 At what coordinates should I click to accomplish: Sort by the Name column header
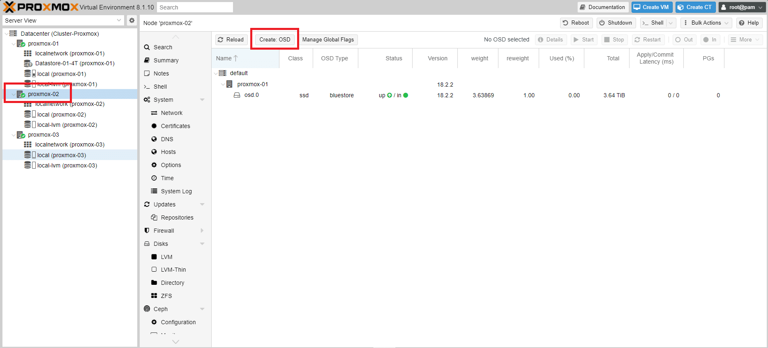point(245,58)
